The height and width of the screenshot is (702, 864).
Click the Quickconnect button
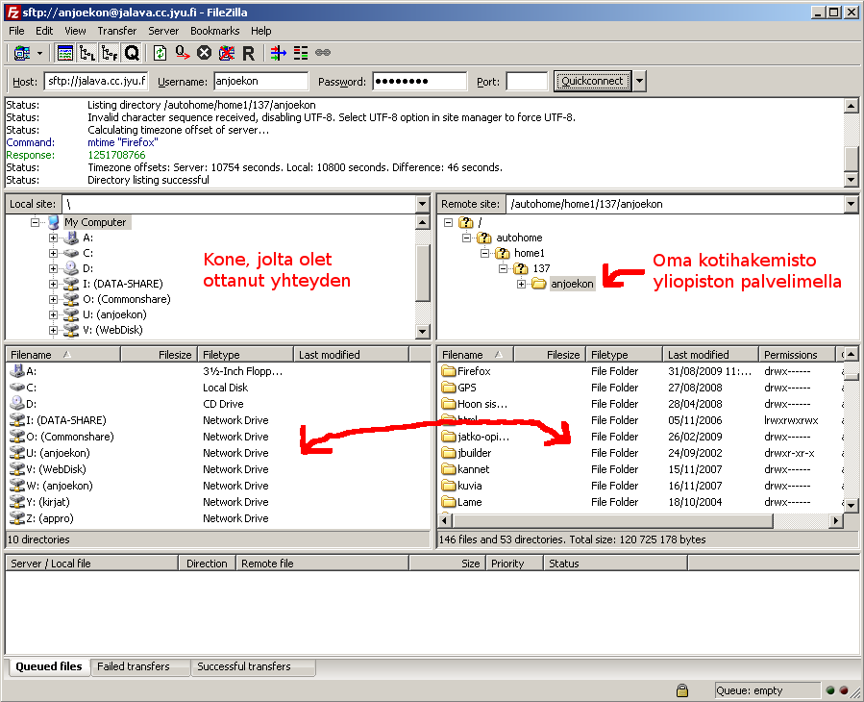point(592,81)
